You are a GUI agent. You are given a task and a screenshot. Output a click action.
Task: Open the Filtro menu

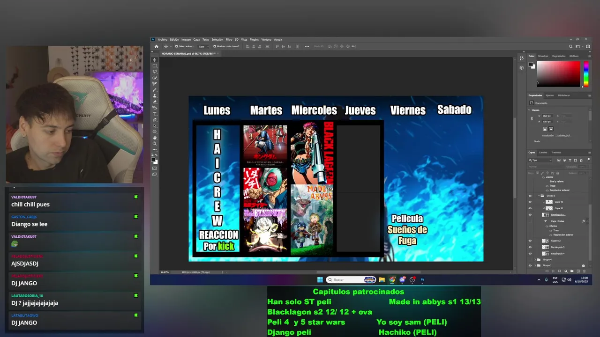point(229,39)
